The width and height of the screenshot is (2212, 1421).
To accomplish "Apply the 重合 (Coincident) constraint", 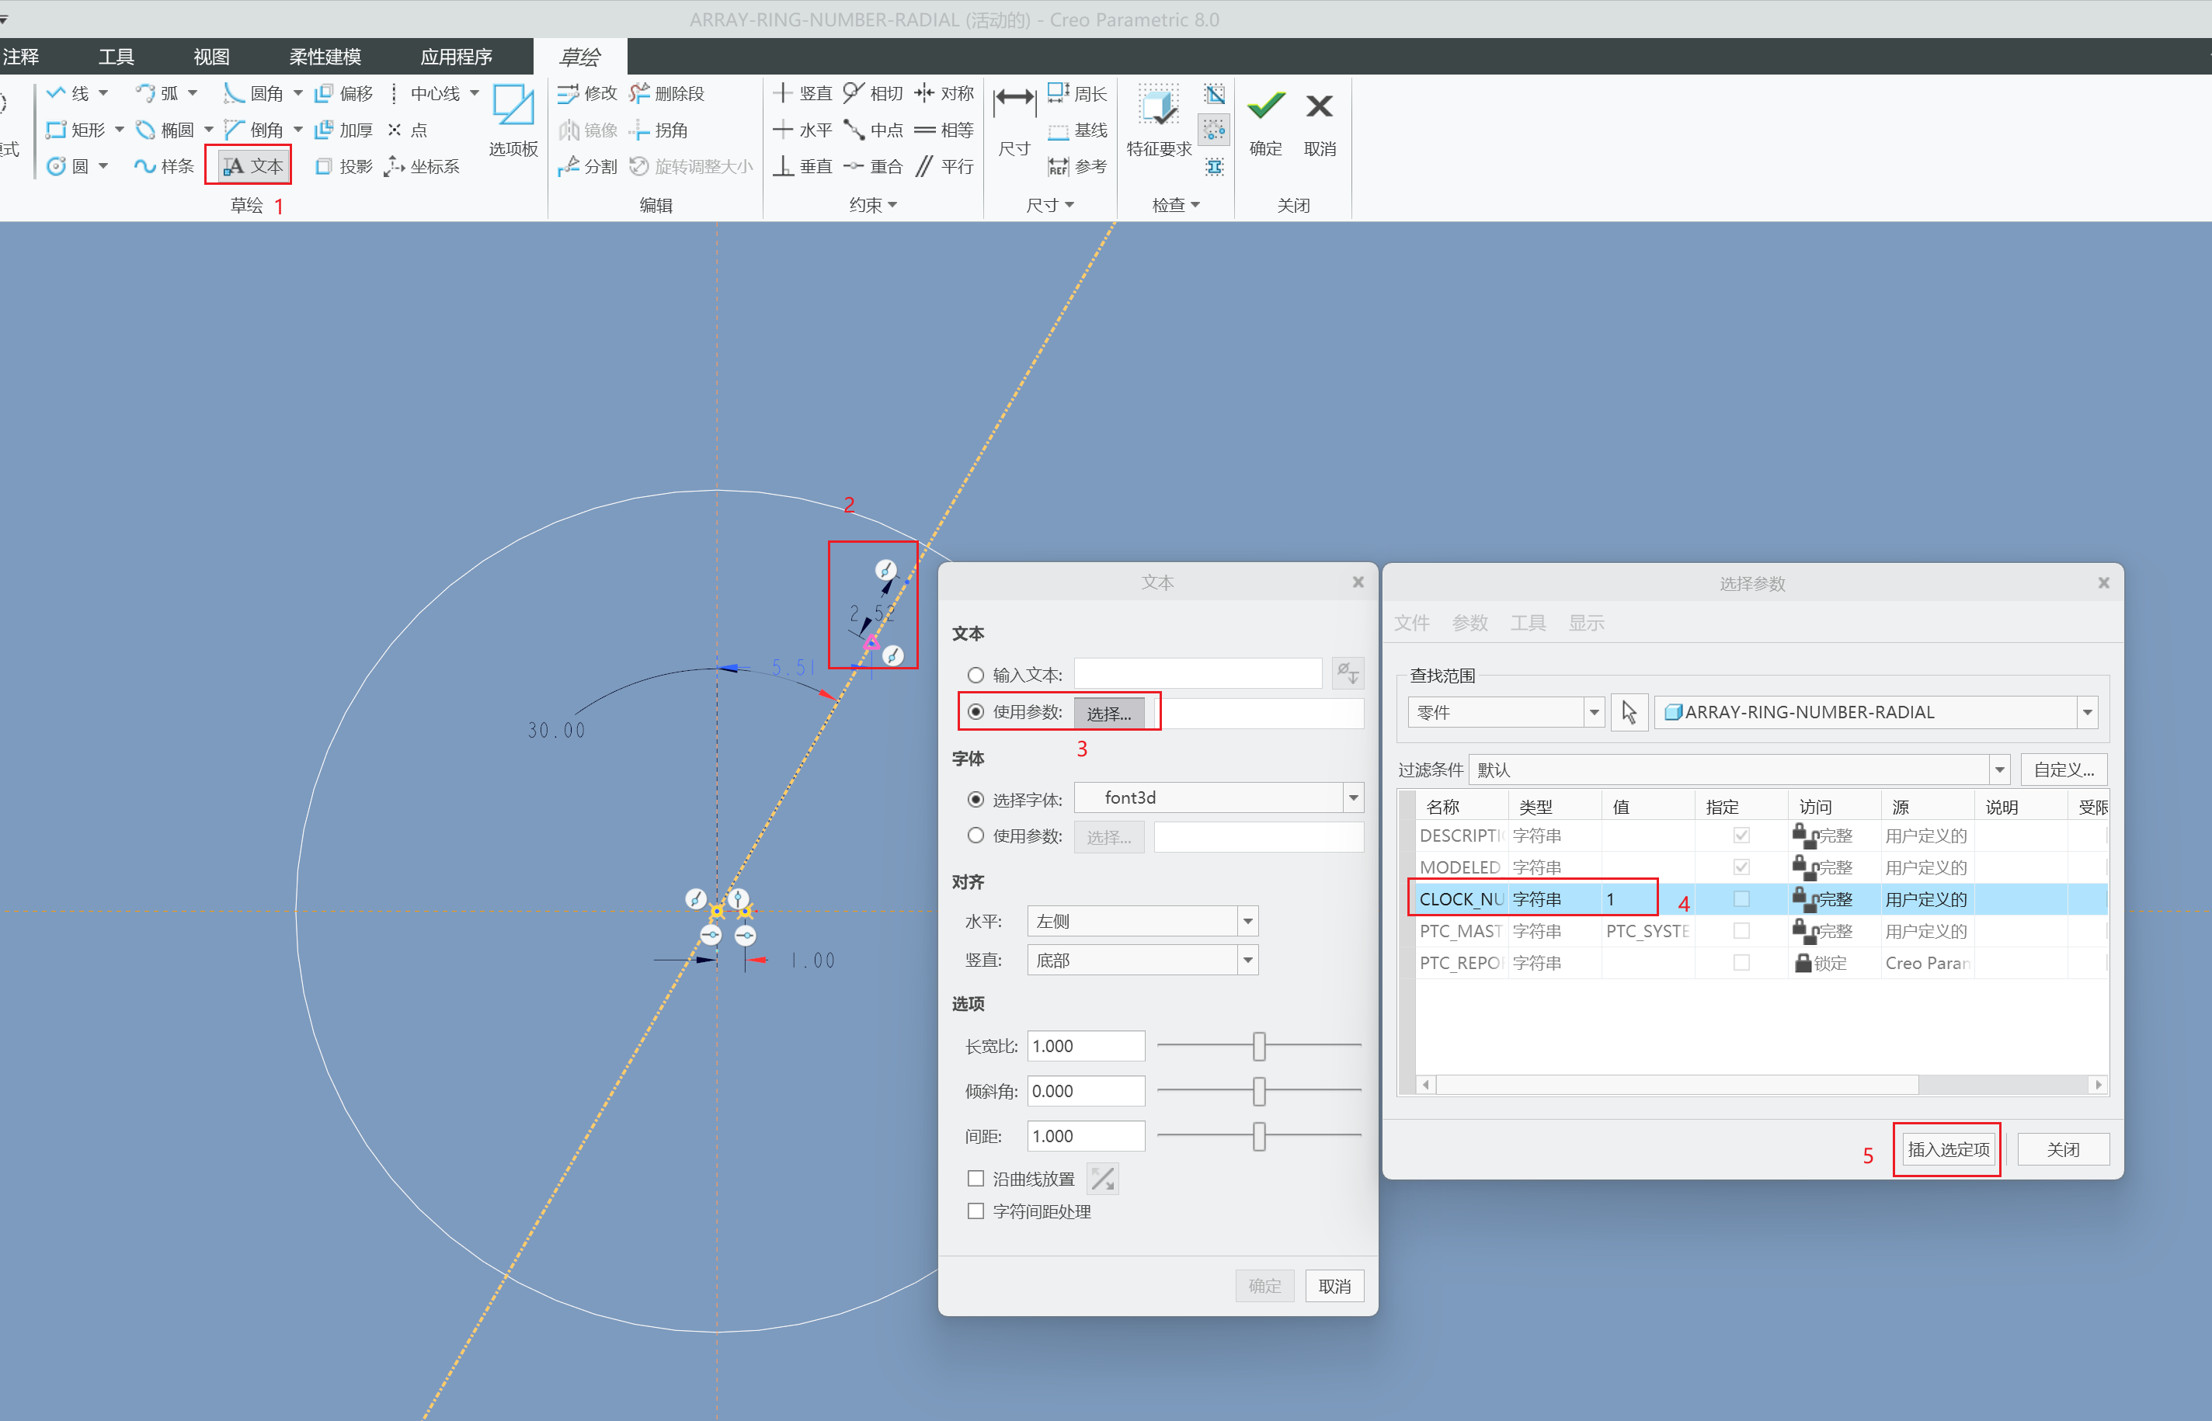I will click(873, 166).
